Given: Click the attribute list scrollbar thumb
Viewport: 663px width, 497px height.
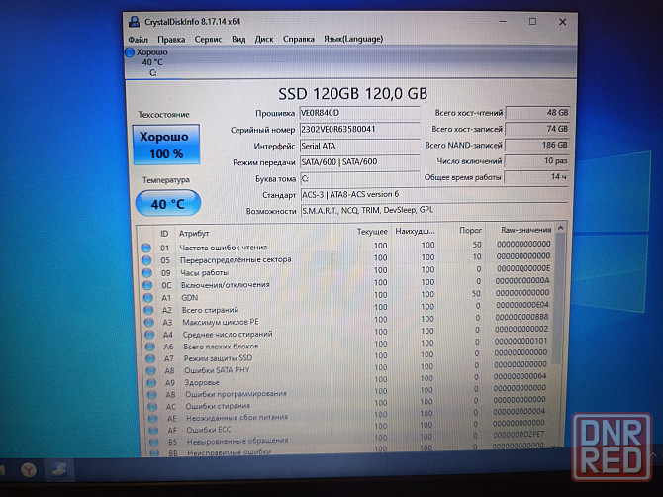Looking at the screenshot, I should [x=559, y=298].
